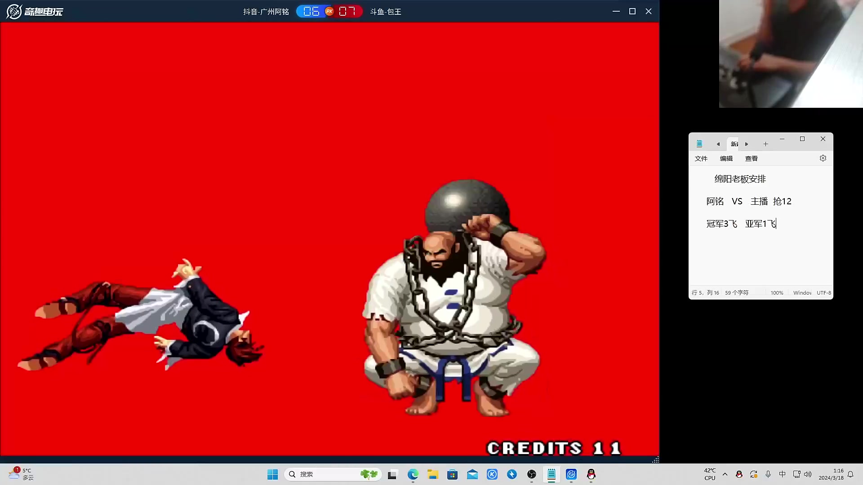Open UTF-8 encoding selector in status bar
The height and width of the screenshot is (485, 863).
(x=823, y=293)
